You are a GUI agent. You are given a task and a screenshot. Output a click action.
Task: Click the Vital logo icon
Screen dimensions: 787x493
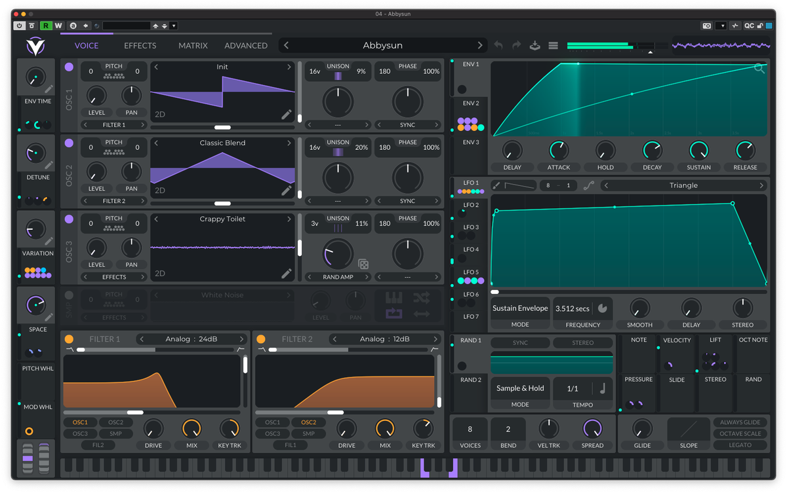[x=34, y=46]
